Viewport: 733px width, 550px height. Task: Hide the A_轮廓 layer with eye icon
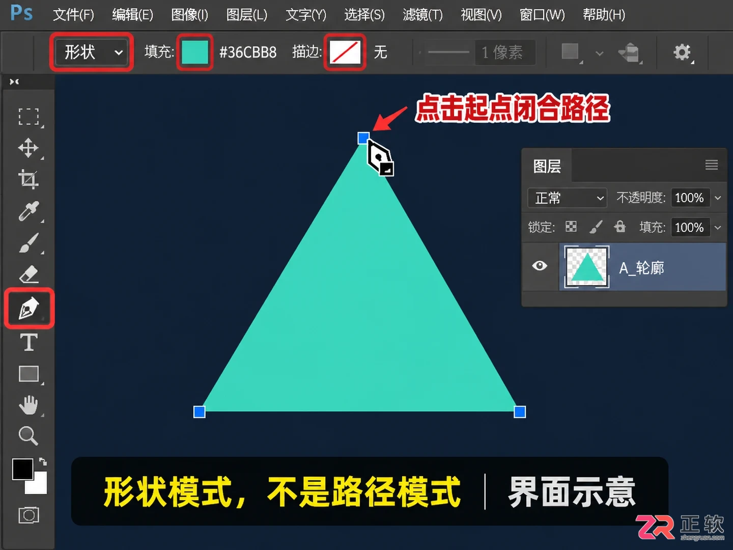pos(540,266)
